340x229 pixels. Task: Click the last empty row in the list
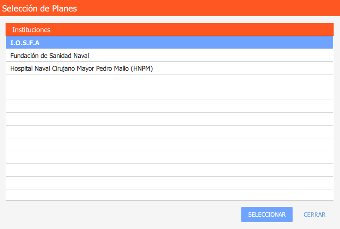pyautogui.click(x=169, y=195)
